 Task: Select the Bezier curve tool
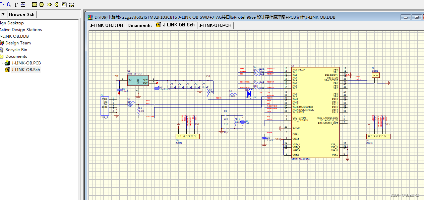pos(8,4)
